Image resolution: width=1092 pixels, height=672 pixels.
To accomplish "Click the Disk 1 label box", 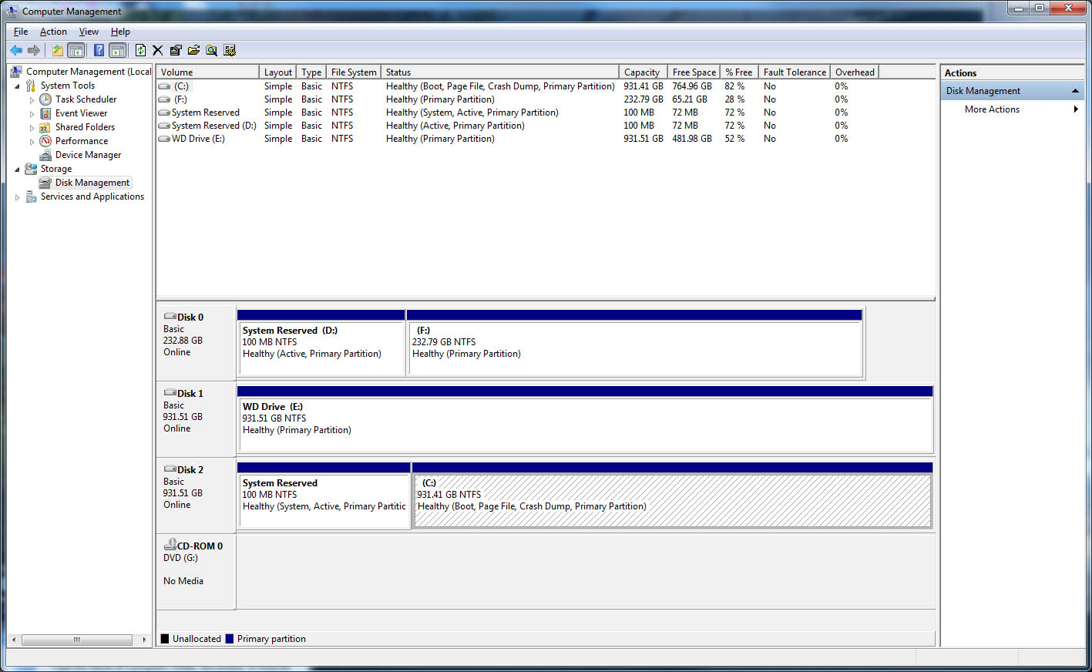I will (196, 419).
